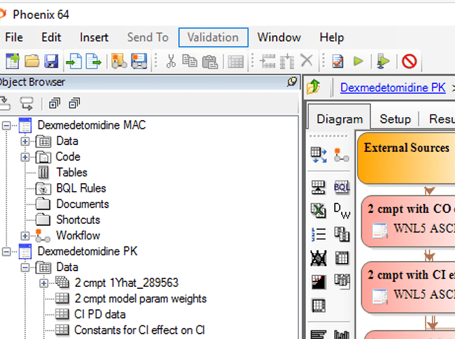Click the numbered list icon in the toolbox
Image resolution: width=455 pixels, height=339 pixels.
click(318, 234)
